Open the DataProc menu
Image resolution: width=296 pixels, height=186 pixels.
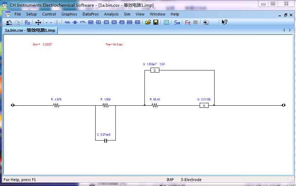click(x=91, y=14)
